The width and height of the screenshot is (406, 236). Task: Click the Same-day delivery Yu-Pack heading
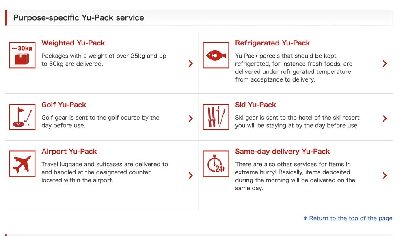pos(283,151)
